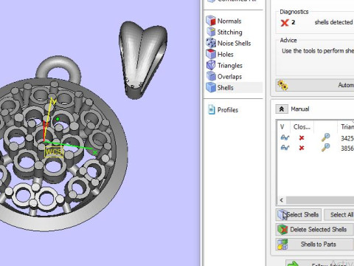Toggle visibility of shell 3856
This screenshot has height=266, width=354.
coord(285,148)
